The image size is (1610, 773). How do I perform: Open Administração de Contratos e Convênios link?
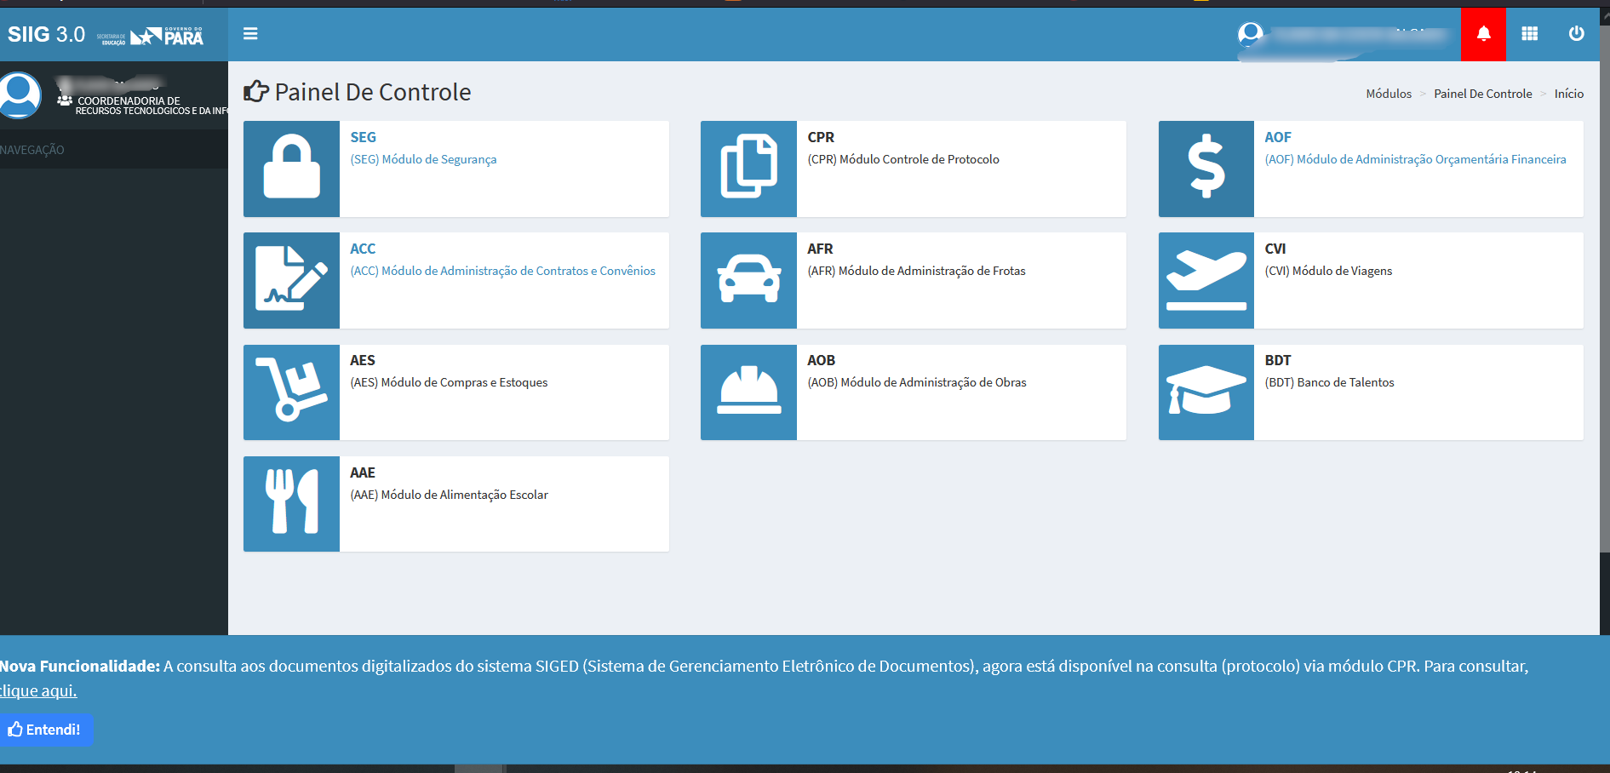click(x=502, y=271)
